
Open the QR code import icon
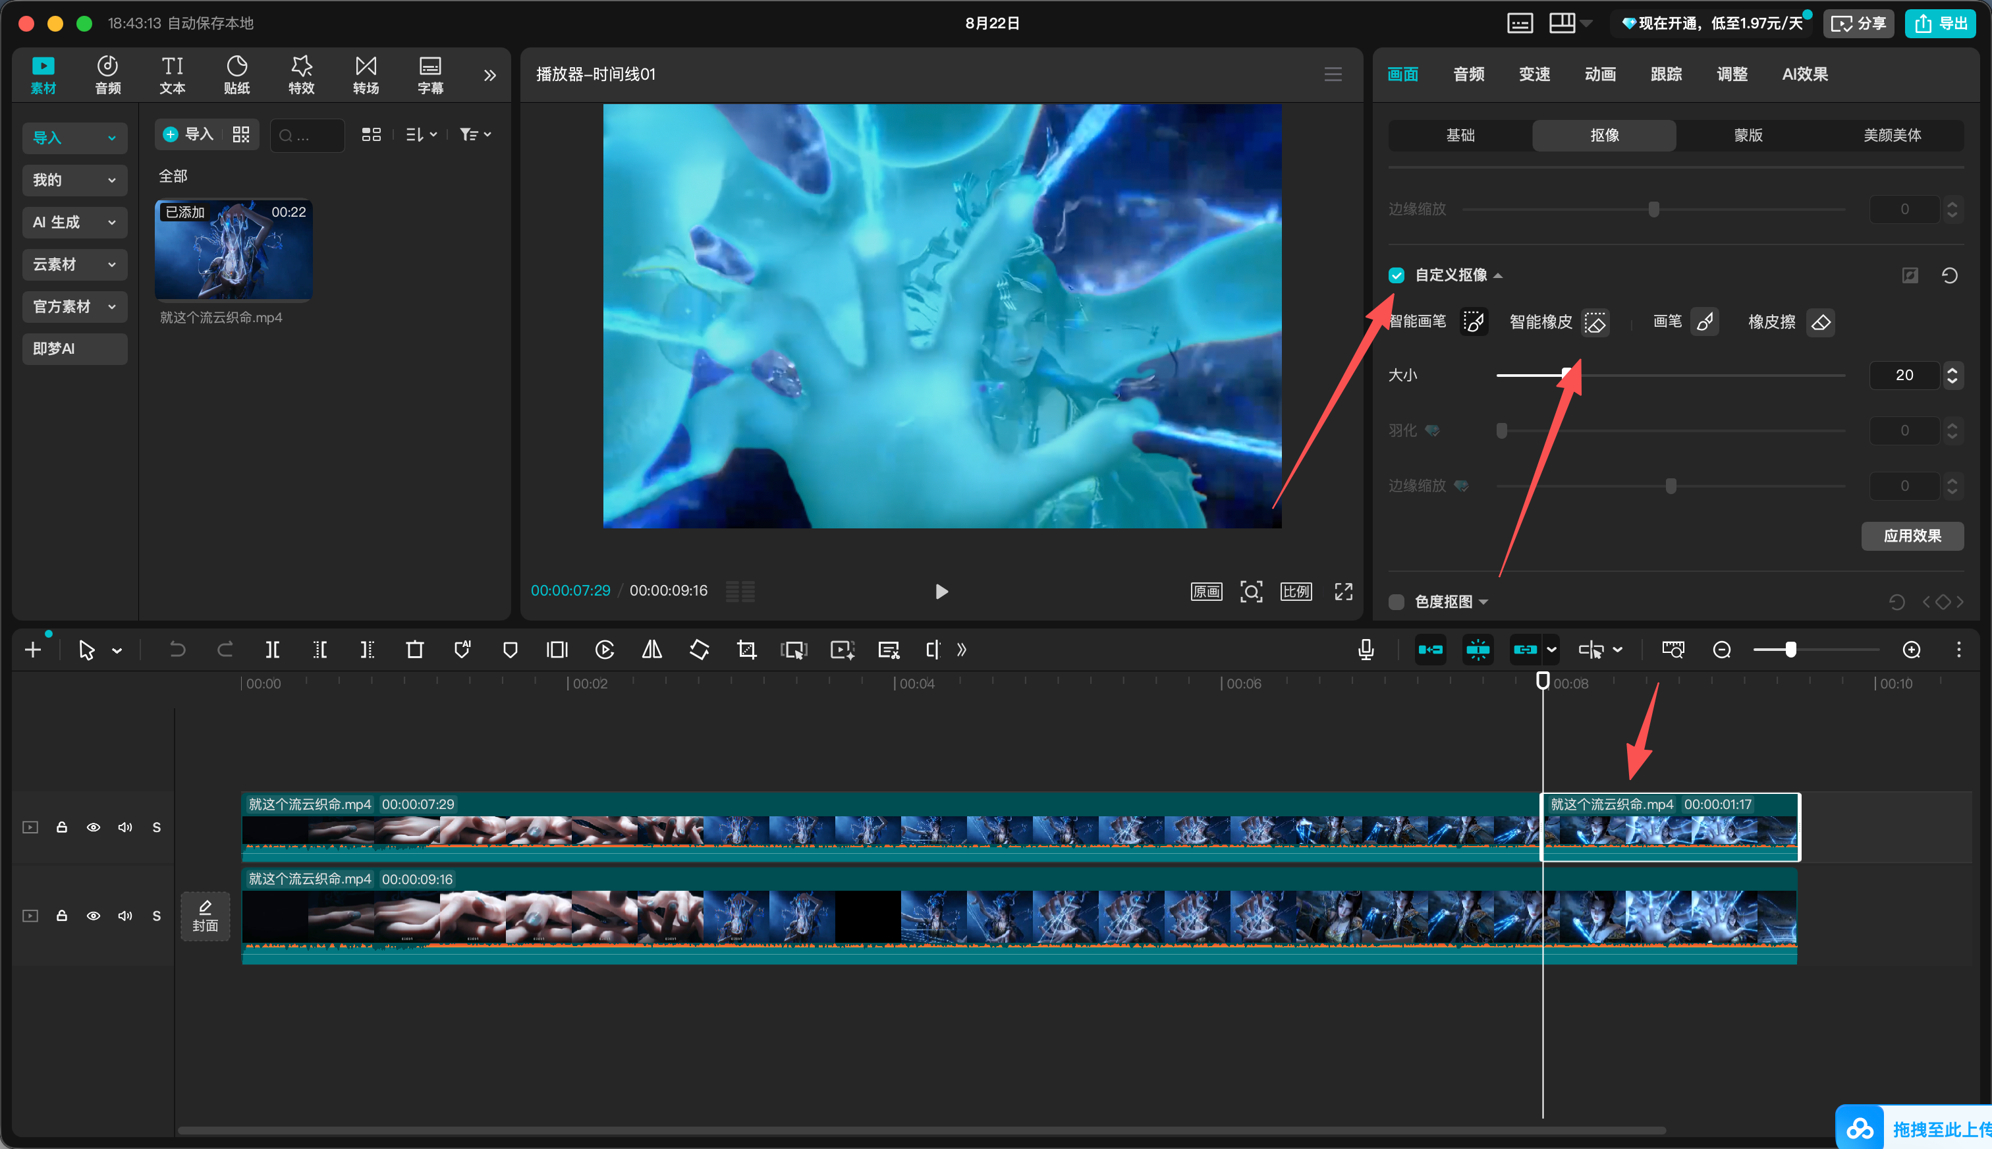(240, 134)
